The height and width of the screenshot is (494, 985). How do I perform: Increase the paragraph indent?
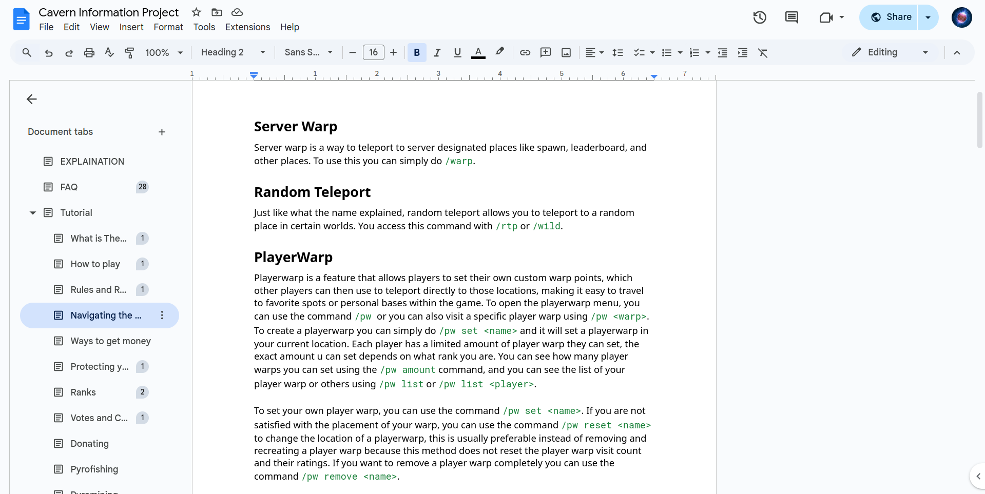tap(743, 52)
